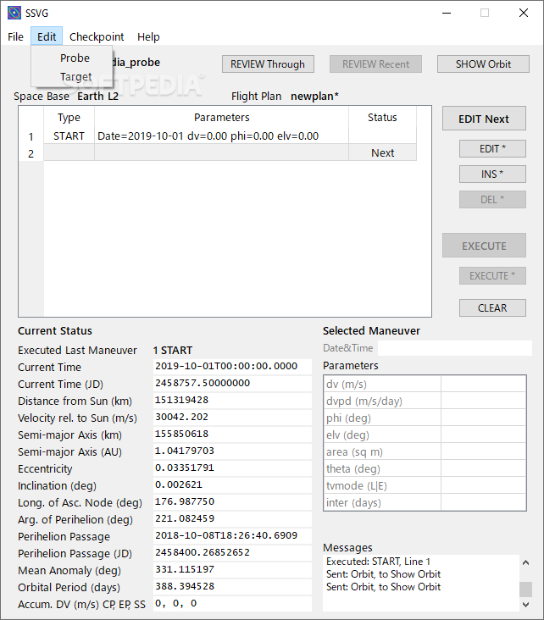This screenshot has height=620, width=544.
Task: Click the Status column header
Action: pyautogui.click(x=382, y=118)
